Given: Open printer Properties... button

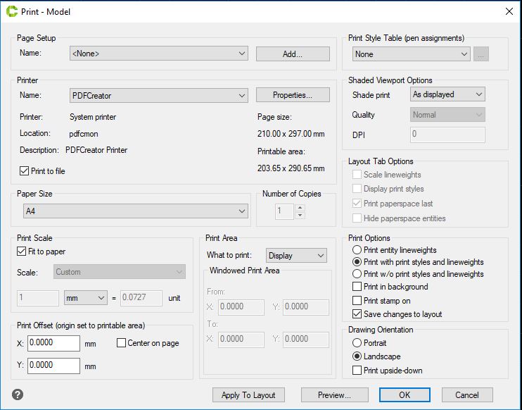Looking at the screenshot, I should pyautogui.click(x=292, y=95).
